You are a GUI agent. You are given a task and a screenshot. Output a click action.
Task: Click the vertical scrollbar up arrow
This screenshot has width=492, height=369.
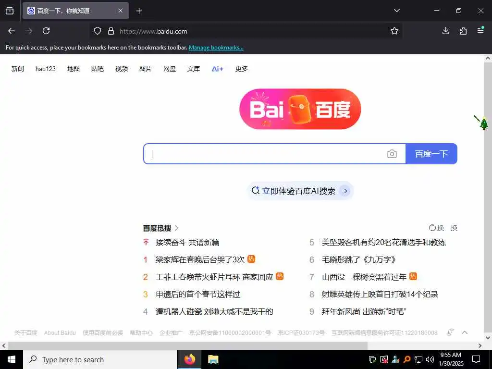pos(488,58)
